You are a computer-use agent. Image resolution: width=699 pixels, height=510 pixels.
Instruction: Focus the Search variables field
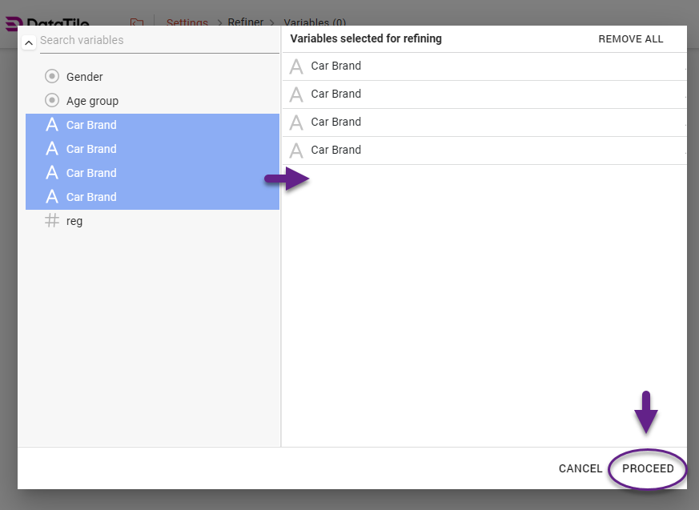tap(156, 40)
